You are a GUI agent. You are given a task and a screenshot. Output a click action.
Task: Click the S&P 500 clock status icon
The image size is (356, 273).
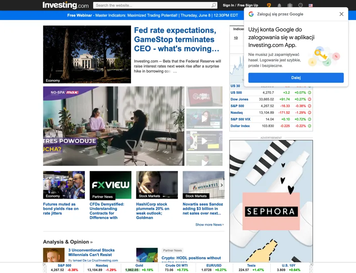[x=309, y=106]
